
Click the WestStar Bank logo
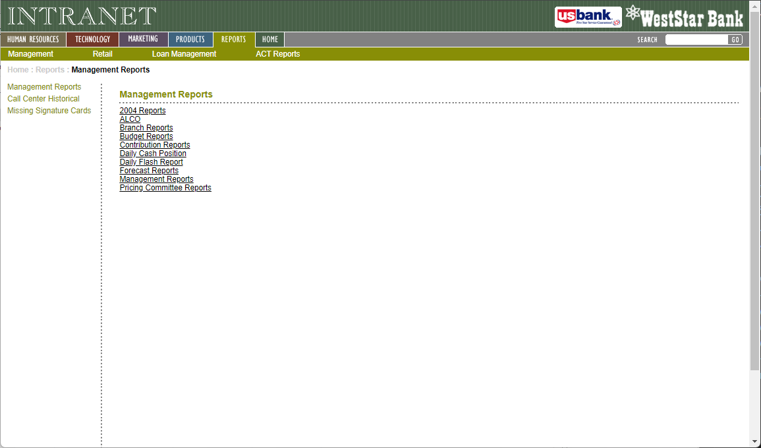tap(684, 17)
